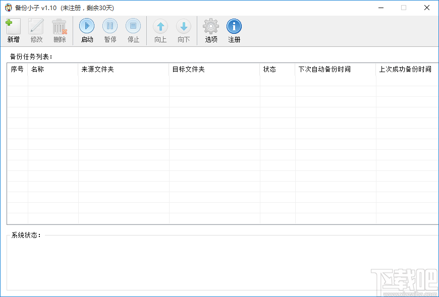Click the 序号 column header
The image size is (439, 297).
pyautogui.click(x=18, y=70)
